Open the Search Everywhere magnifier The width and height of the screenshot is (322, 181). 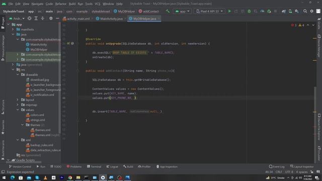pyautogui.click(x=305, y=11)
